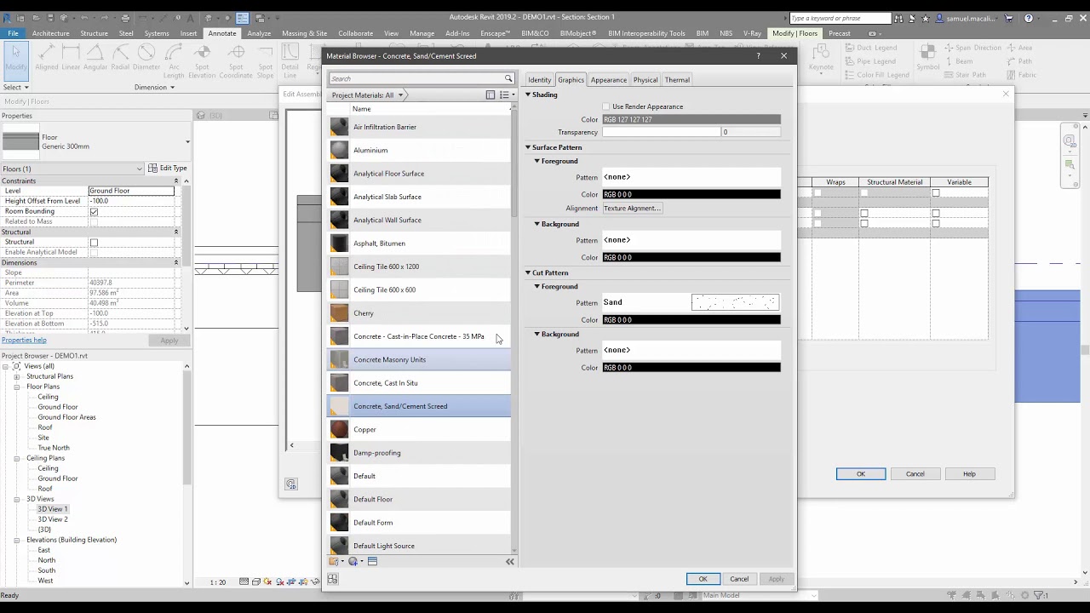
Task: Activate the Arc Length dimension tool
Action: click(174, 61)
